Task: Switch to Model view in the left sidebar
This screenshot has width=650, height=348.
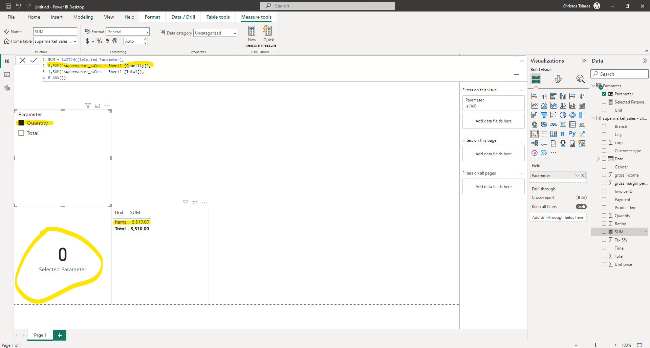Action: tap(7, 88)
